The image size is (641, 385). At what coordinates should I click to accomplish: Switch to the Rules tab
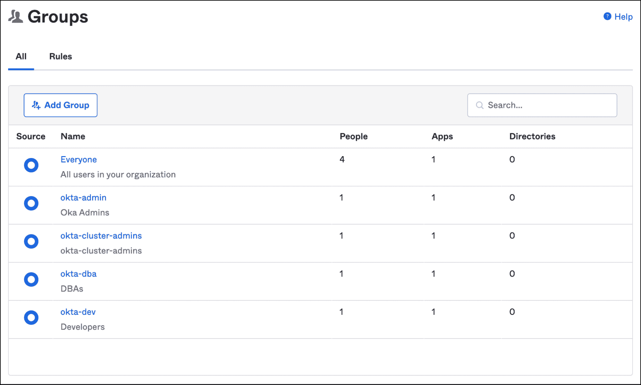tap(60, 56)
